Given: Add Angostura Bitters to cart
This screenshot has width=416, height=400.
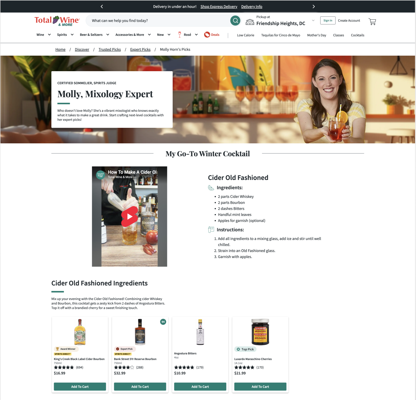Looking at the screenshot, I should (200, 386).
